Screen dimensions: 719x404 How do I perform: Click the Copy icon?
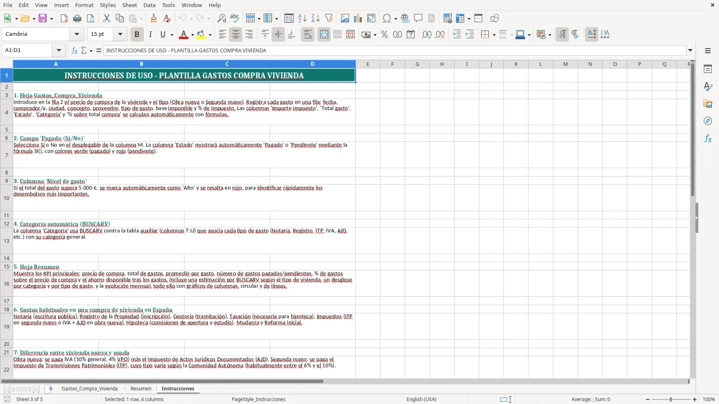point(120,19)
